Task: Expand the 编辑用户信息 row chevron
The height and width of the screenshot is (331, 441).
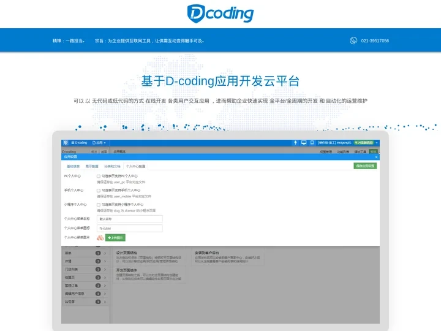Action: [105, 294]
